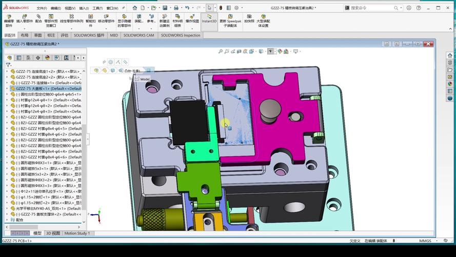
Task: Open the dropdown arrow under 插入零部件
Action: coord(25,29)
